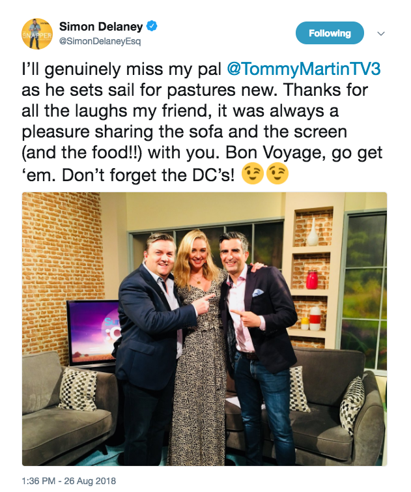The height and width of the screenshot is (492, 411).
Task: Click the blue verified badge
Action: pos(152,26)
